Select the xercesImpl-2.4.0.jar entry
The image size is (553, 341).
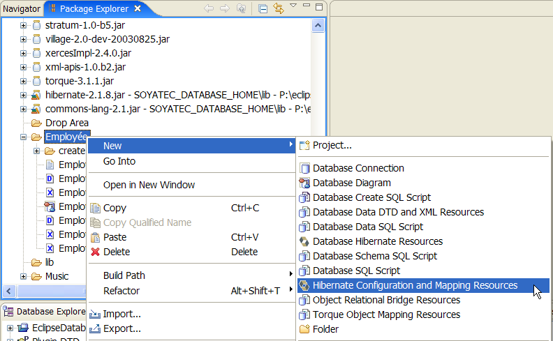pos(88,53)
